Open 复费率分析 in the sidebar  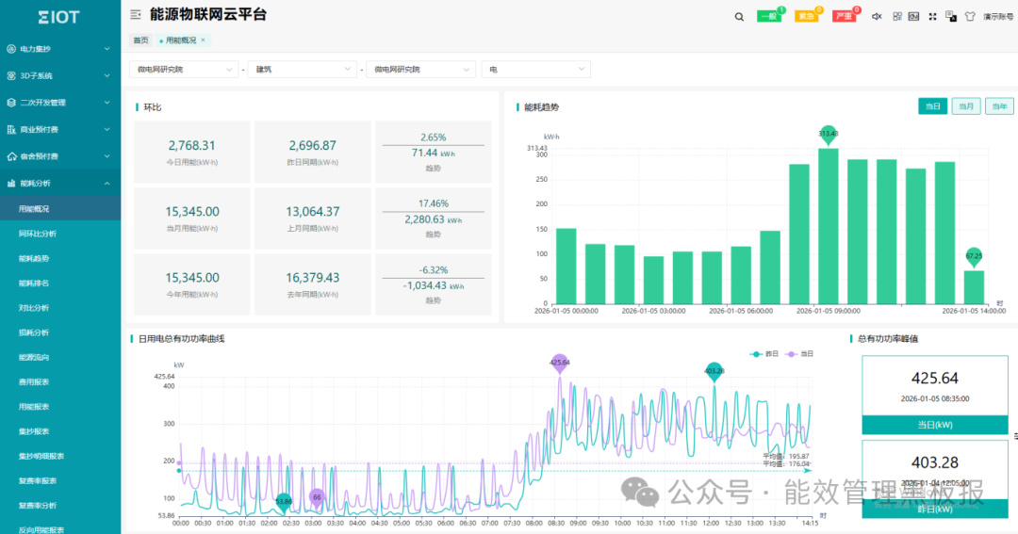(60, 505)
